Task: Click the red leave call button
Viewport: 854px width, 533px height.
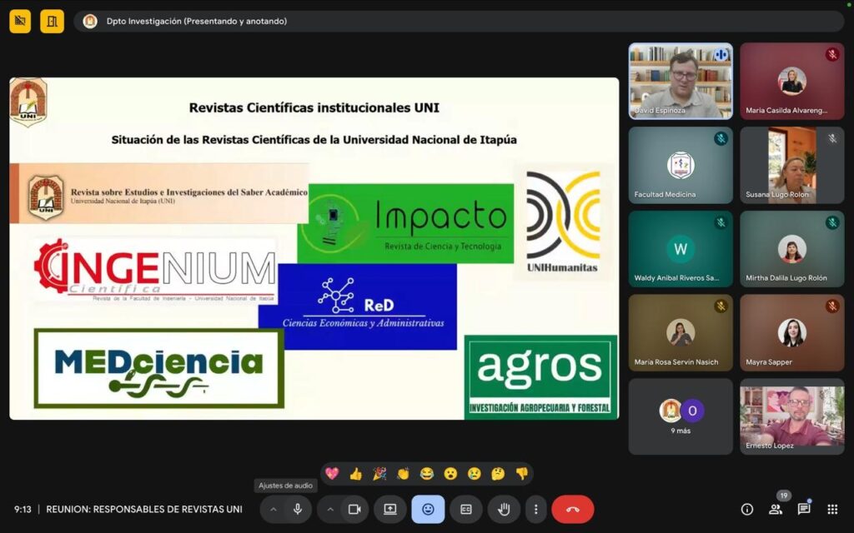Action: pos(572,510)
